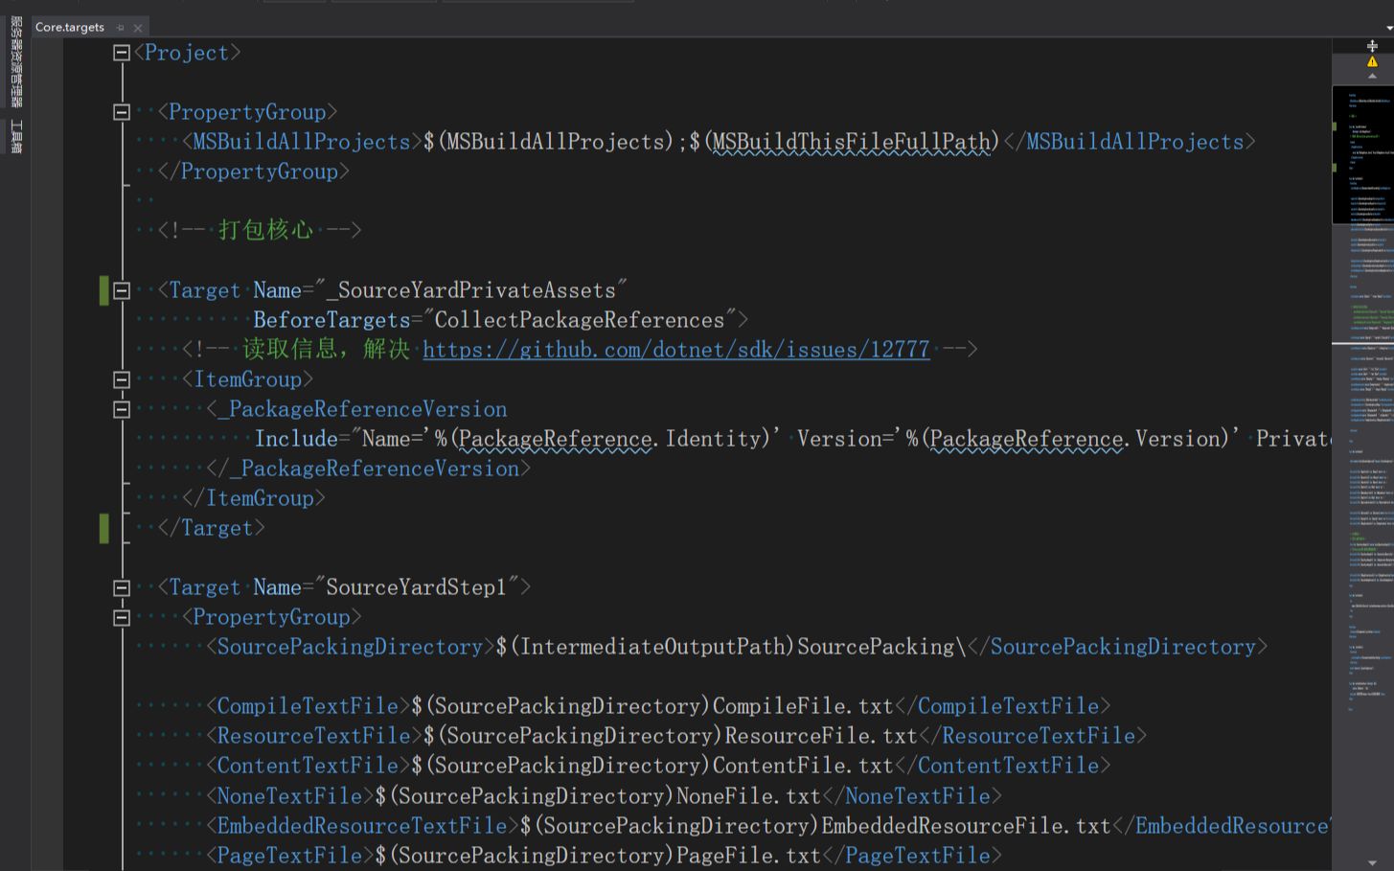1394x871 pixels.
Task: Click the BeforeTargets attribute
Action: point(331,320)
